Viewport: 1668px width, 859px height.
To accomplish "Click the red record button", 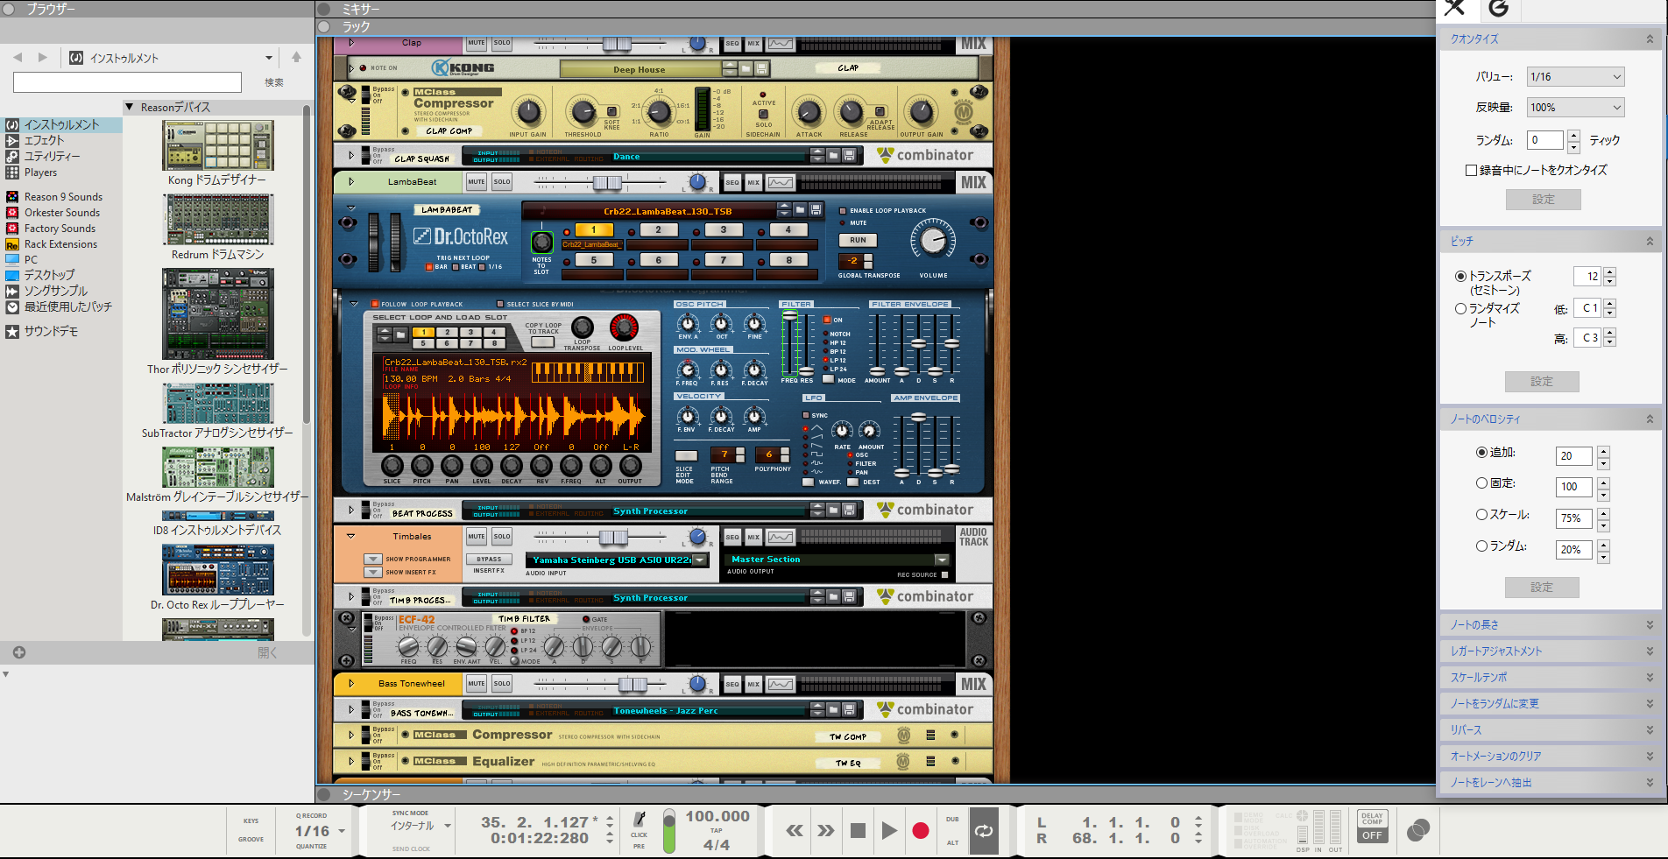I will tap(921, 831).
